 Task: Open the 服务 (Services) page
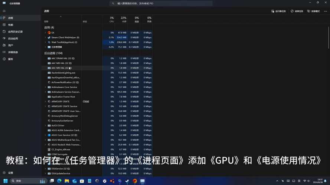pos(20,59)
